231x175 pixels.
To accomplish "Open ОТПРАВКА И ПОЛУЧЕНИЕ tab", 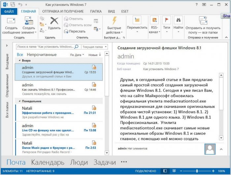I will click(63, 12).
